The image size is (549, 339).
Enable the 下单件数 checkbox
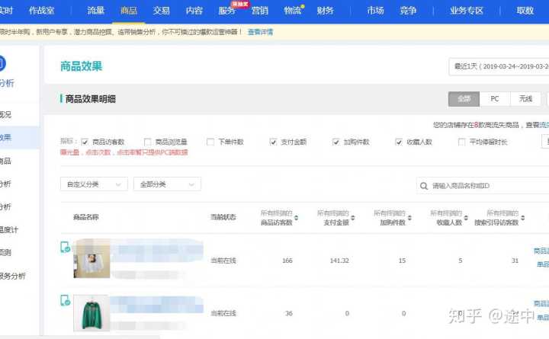(210, 142)
